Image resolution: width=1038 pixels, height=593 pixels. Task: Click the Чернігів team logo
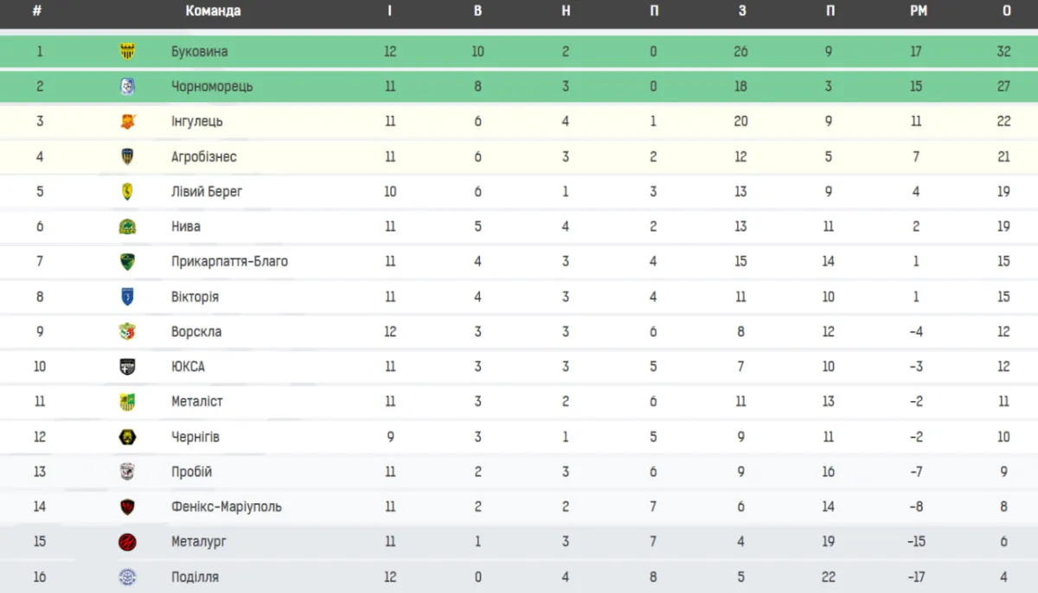tap(127, 437)
